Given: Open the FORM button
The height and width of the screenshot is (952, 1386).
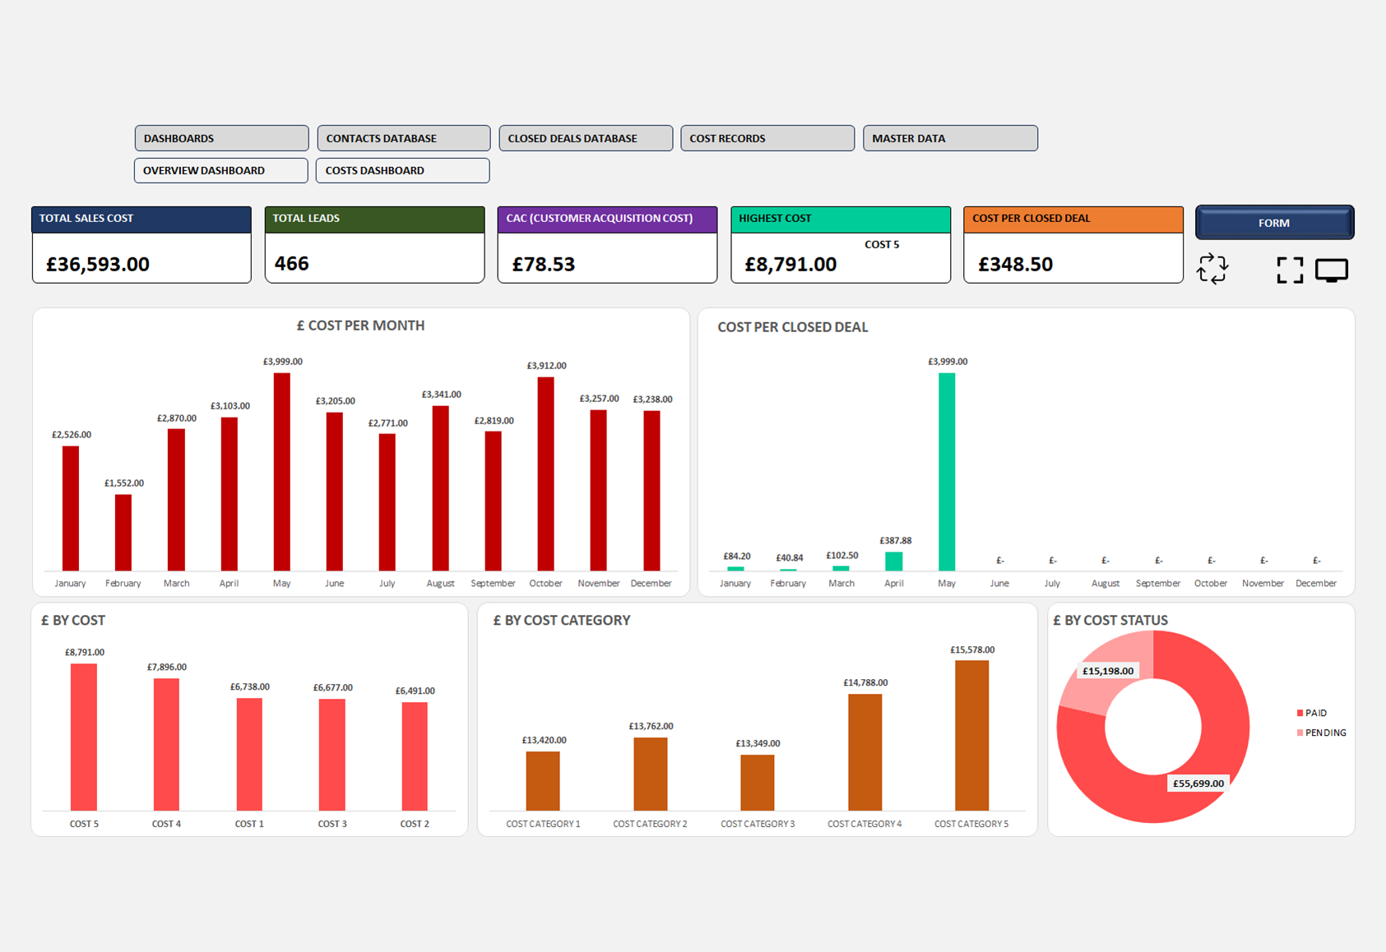Looking at the screenshot, I should tap(1274, 223).
